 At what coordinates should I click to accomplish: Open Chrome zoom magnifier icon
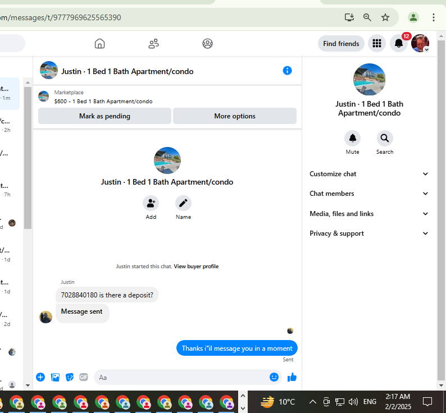(x=367, y=17)
